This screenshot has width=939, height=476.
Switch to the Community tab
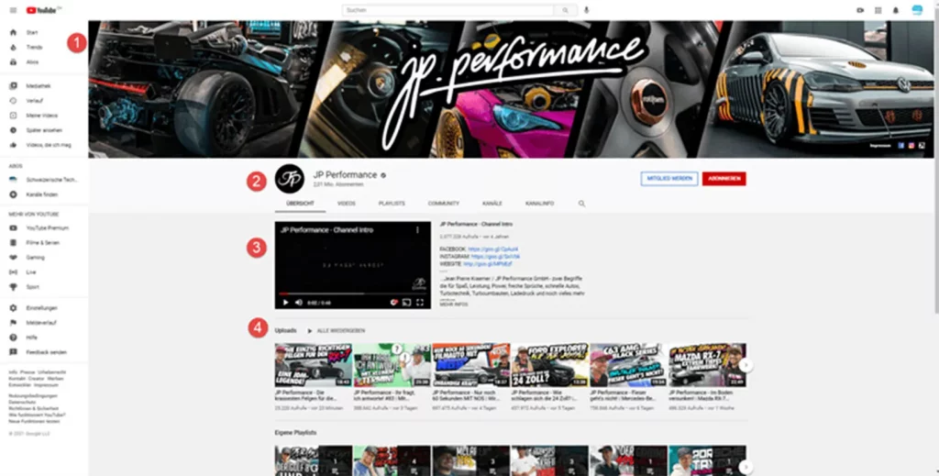[x=444, y=204]
